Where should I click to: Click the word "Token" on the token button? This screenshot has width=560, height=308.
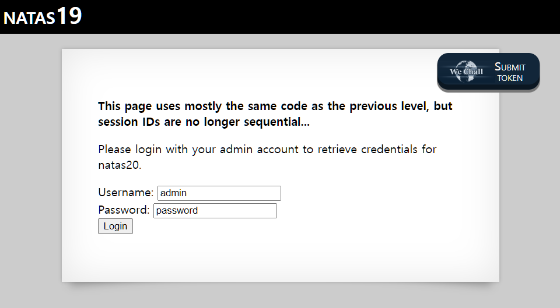click(510, 78)
